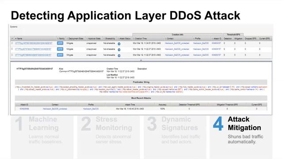Click Mitigate state in first signature row

(70, 43)
